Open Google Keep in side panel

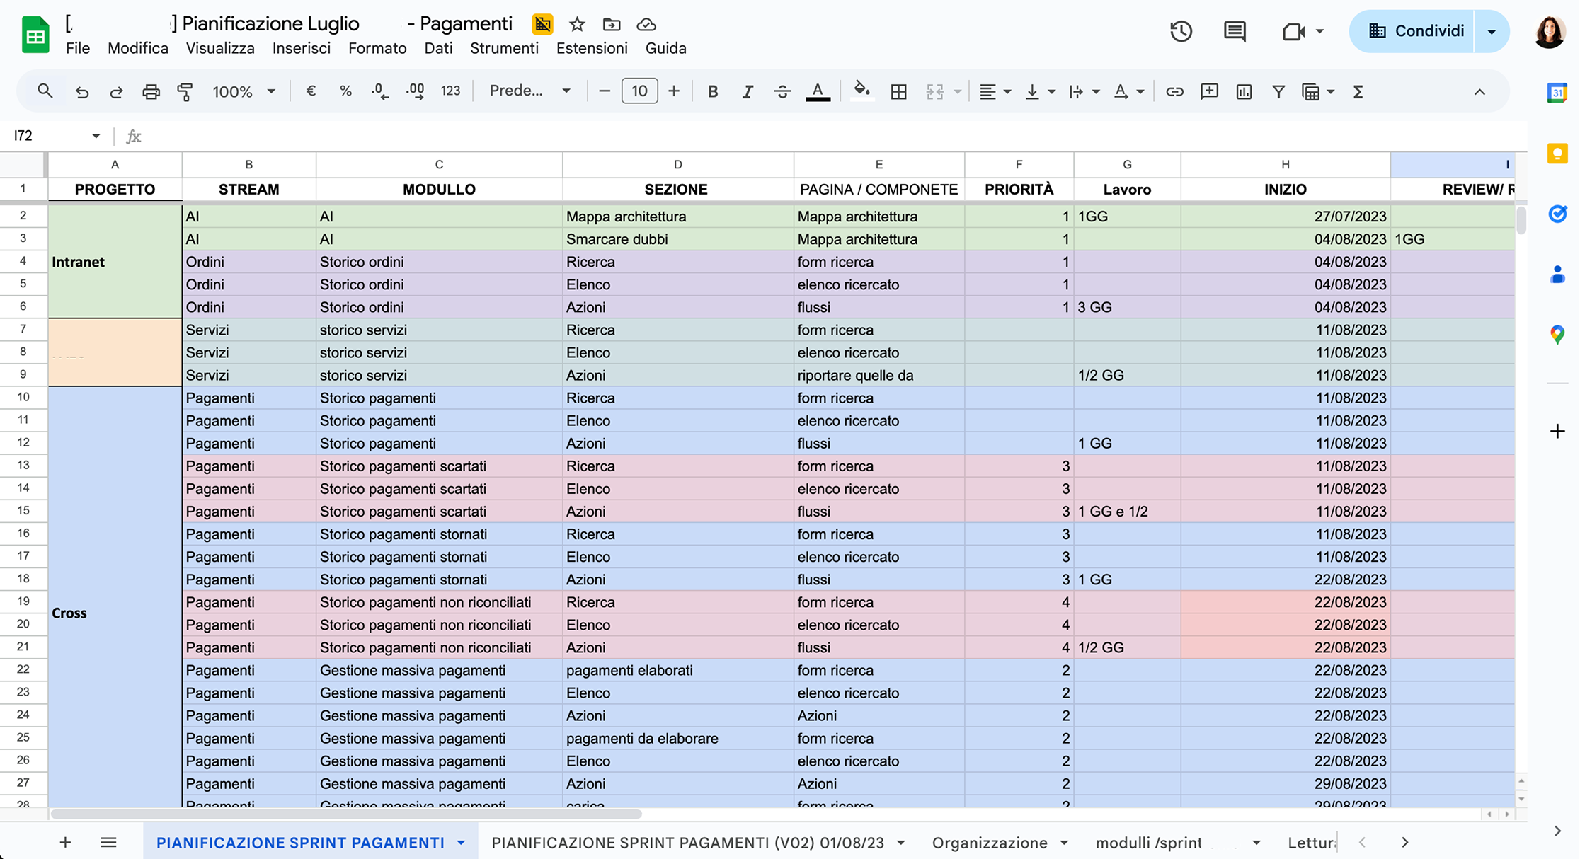[x=1557, y=154]
